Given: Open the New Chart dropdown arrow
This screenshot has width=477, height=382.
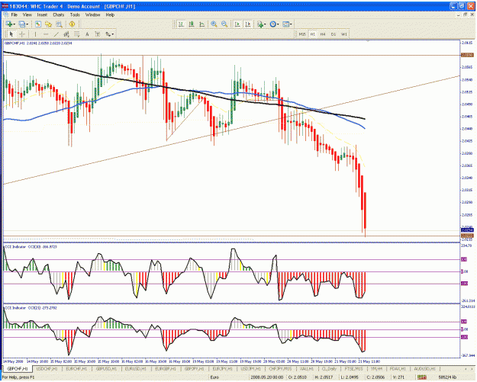Looking at the screenshot, I should click(x=15, y=24).
